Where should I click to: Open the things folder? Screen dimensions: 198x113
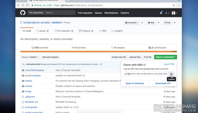click(x=28, y=92)
